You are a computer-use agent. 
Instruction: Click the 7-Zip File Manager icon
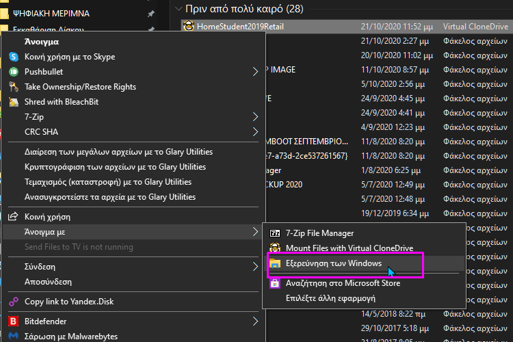click(x=275, y=233)
